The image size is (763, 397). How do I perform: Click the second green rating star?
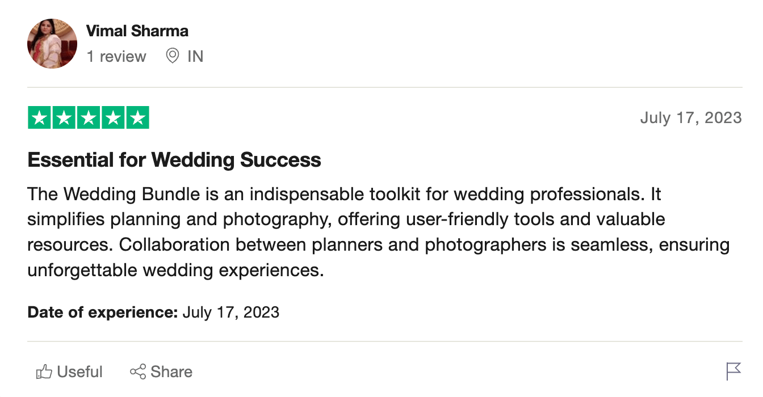pos(64,118)
